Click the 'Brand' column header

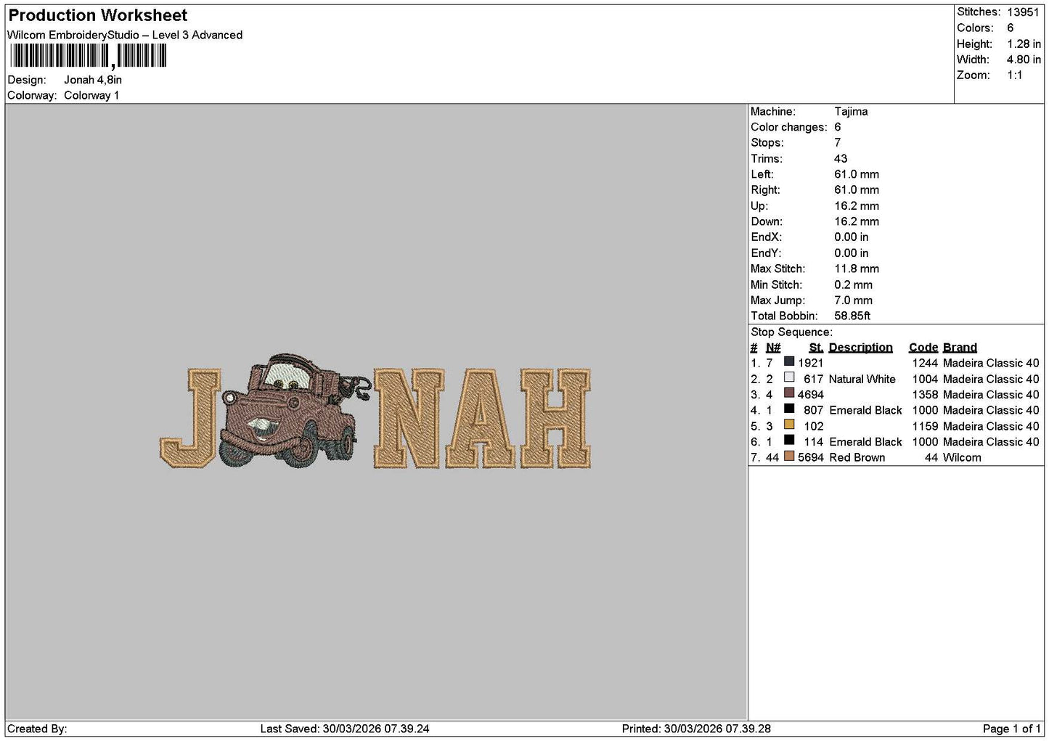click(x=960, y=348)
